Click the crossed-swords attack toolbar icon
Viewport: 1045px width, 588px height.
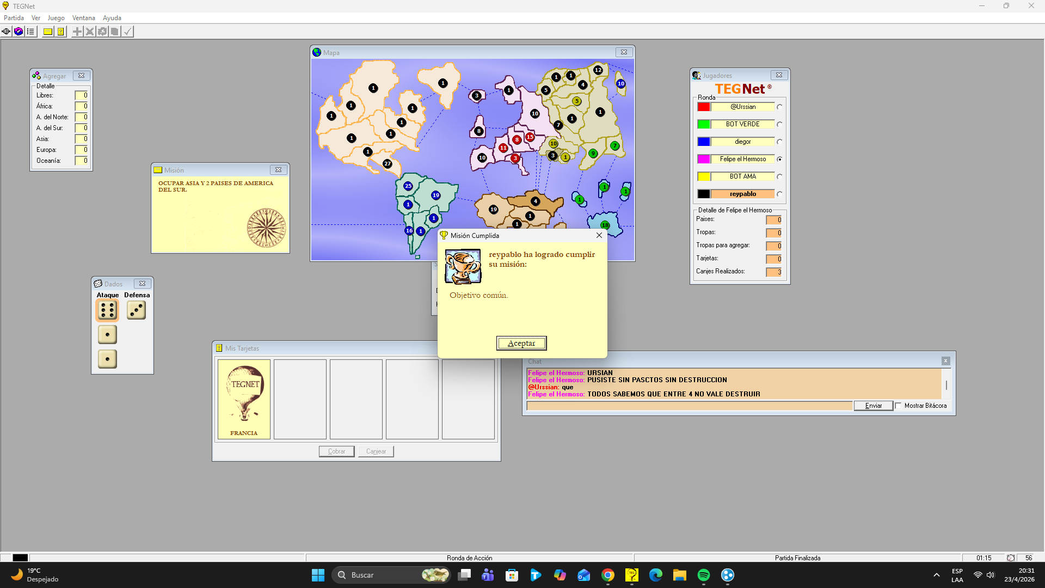[x=90, y=32]
